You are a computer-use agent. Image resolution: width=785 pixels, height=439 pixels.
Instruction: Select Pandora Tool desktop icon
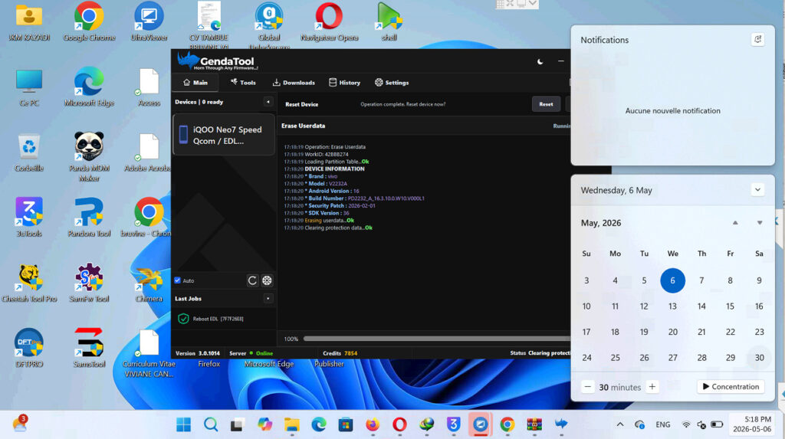point(89,218)
